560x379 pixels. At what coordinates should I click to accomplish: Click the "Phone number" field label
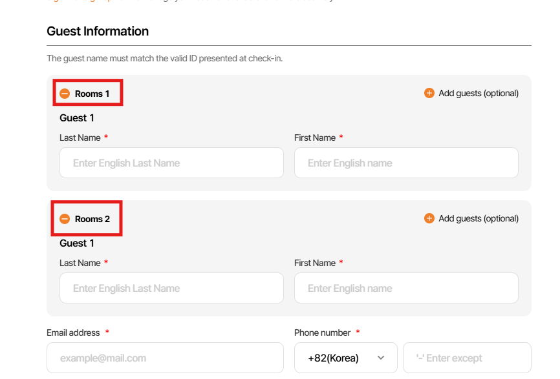pyautogui.click(x=322, y=333)
